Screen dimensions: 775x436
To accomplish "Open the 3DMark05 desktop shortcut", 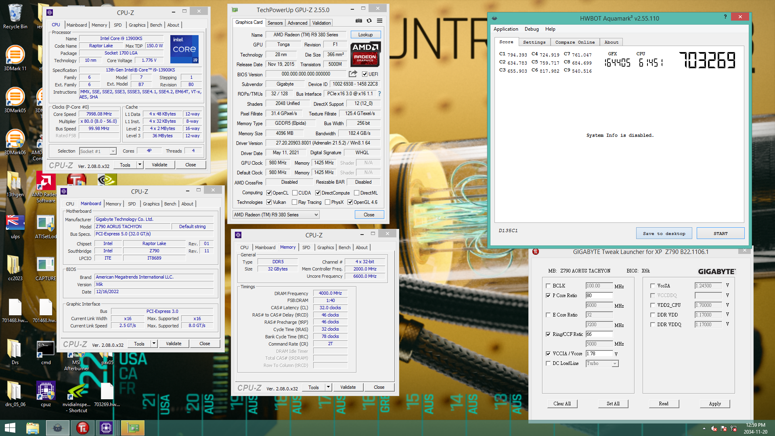I will [x=15, y=100].
